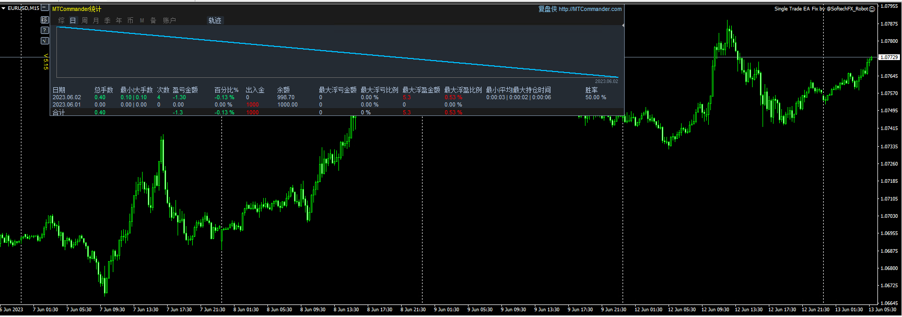Click the 最小|大手数 column header

pyautogui.click(x=136, y=90)
